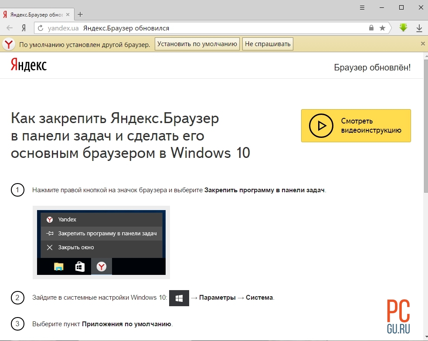This screenshot has height=341, width=428.
Task: Click the lock icon in the address bar
Action: click(x=371, y=28)
